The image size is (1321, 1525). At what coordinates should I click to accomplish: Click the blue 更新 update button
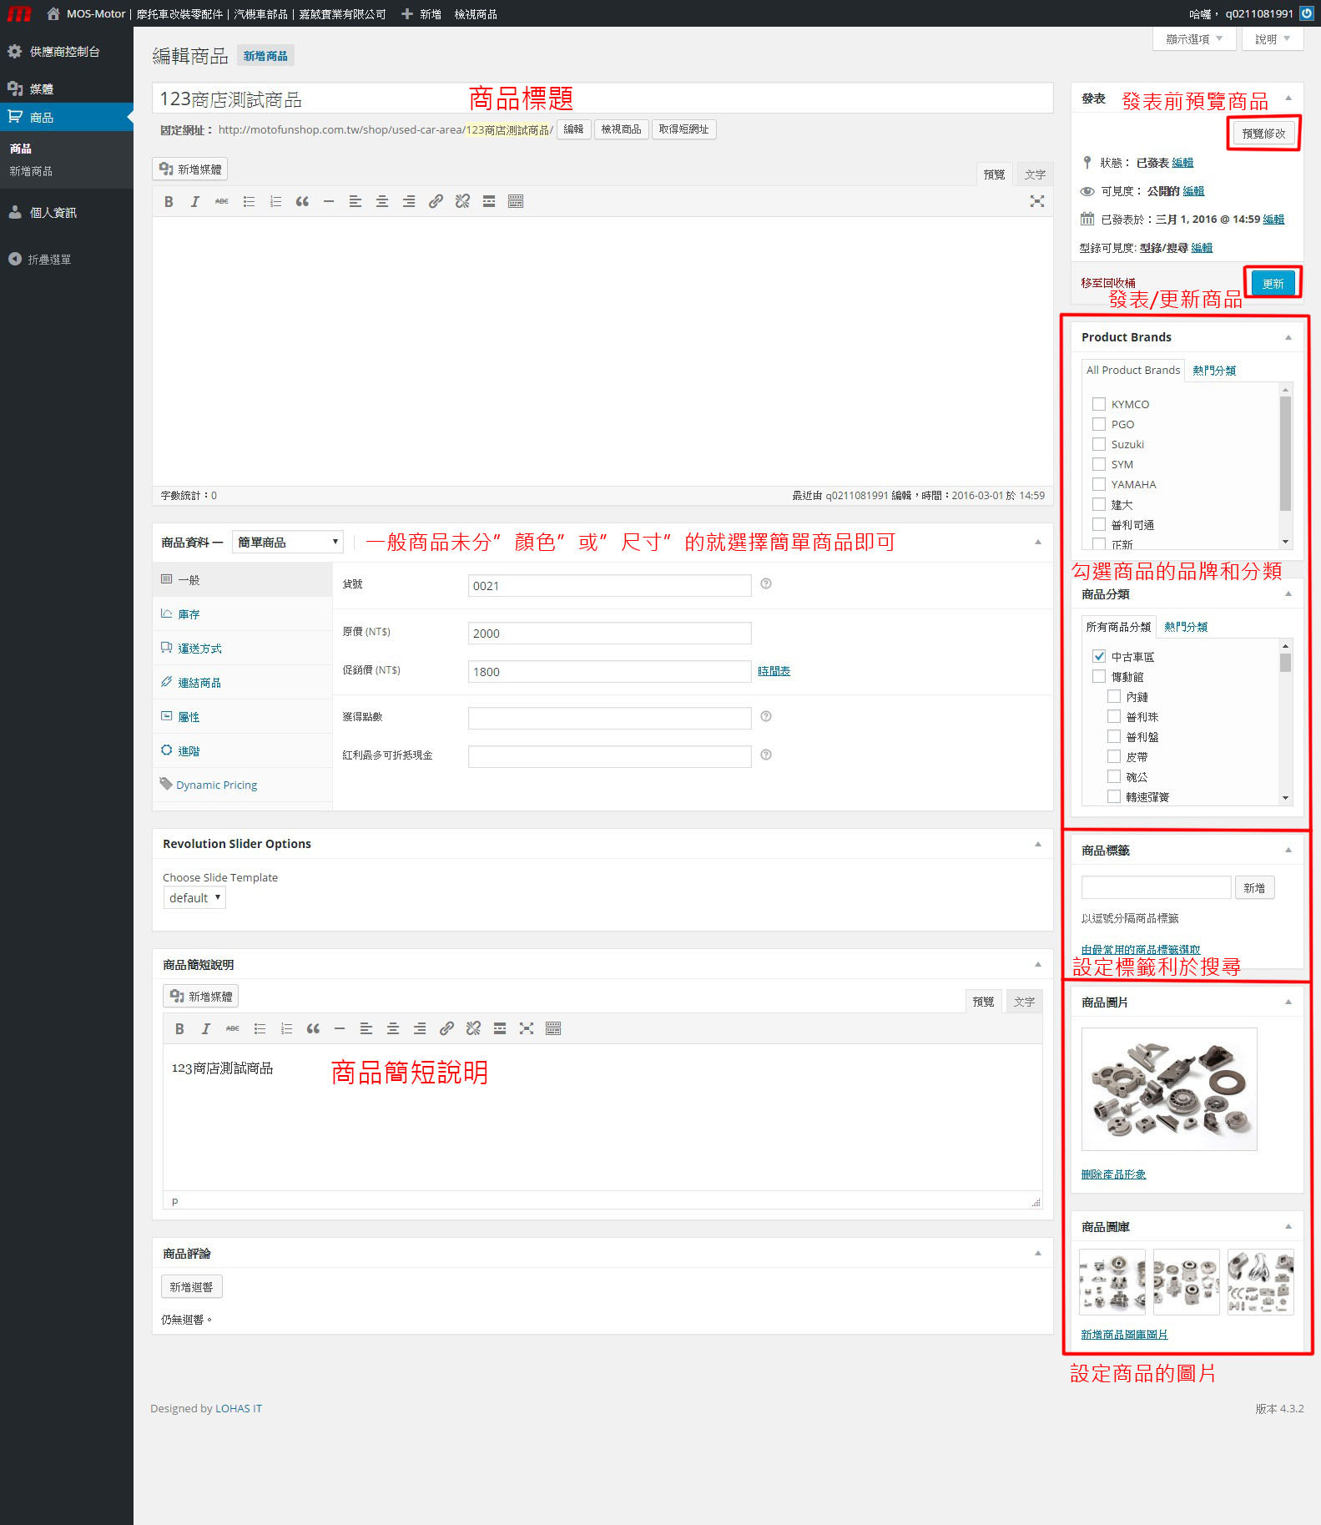tap(1273, 284)
